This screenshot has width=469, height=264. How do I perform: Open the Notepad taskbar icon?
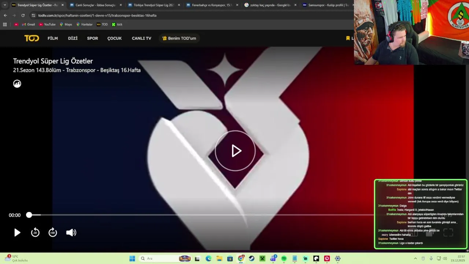pos(295,258)
